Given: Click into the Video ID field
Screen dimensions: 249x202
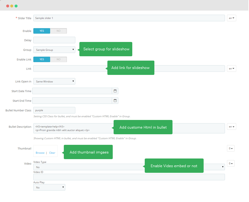Looking at the screenshot, I should pos(129,177).
